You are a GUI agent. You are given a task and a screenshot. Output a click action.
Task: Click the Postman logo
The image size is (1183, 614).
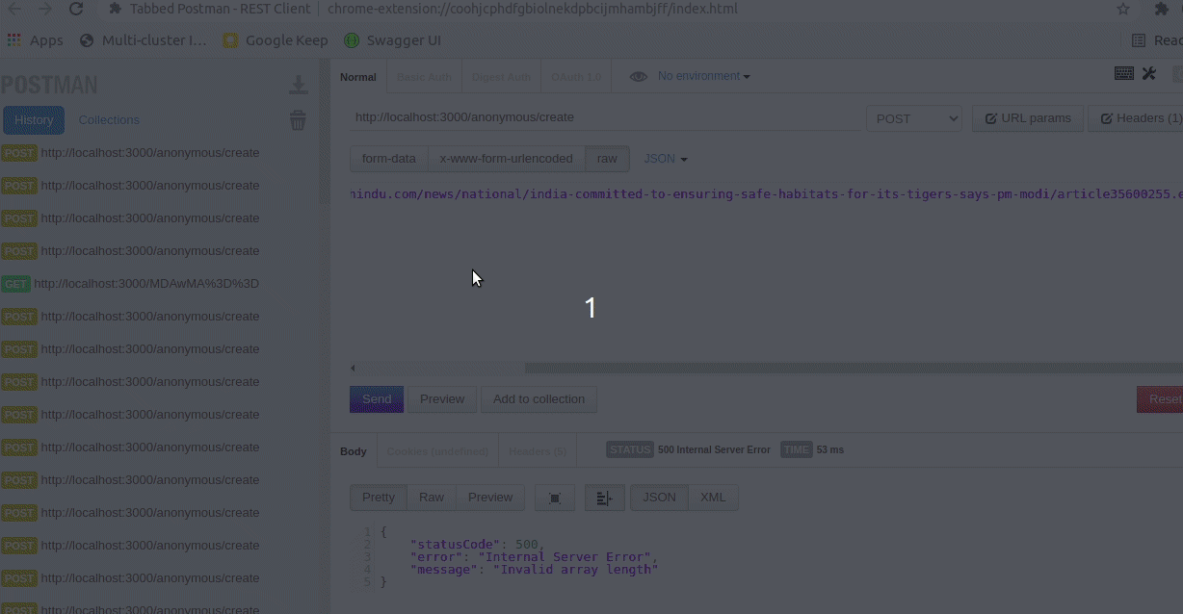pyautogui.click(x=49, y=85)
